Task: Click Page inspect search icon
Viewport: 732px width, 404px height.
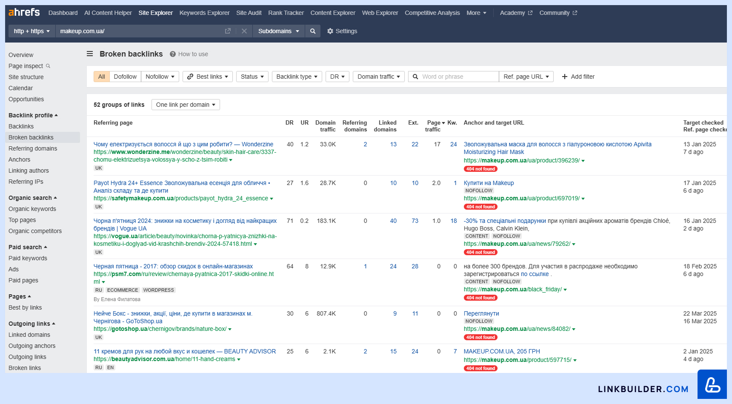Action: (48, 66)
